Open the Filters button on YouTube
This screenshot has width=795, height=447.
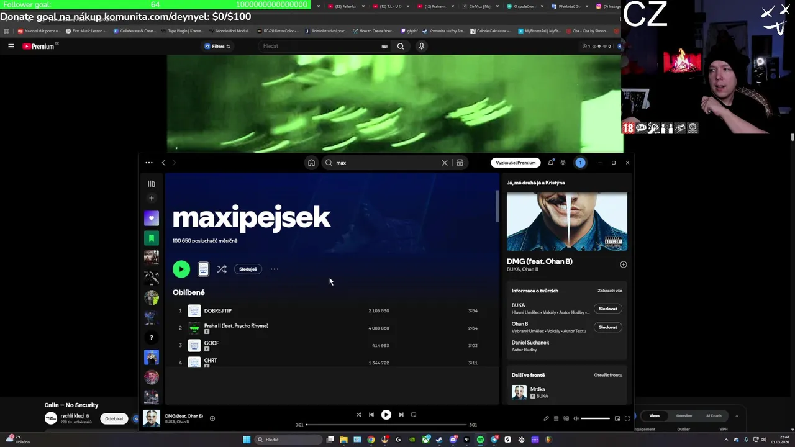(218, 46)
